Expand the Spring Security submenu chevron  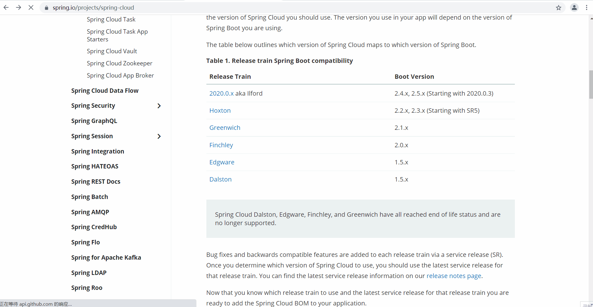point(159,106)
